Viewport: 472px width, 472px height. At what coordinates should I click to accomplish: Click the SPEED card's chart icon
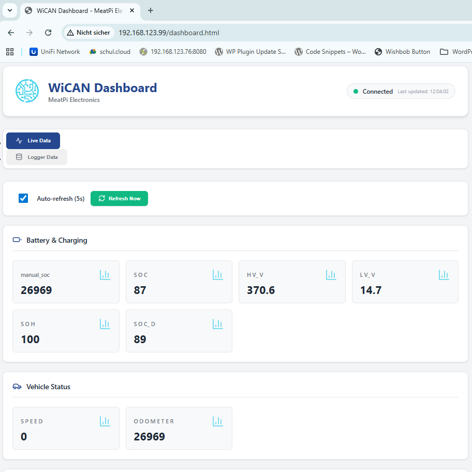[x=105, y=421]
